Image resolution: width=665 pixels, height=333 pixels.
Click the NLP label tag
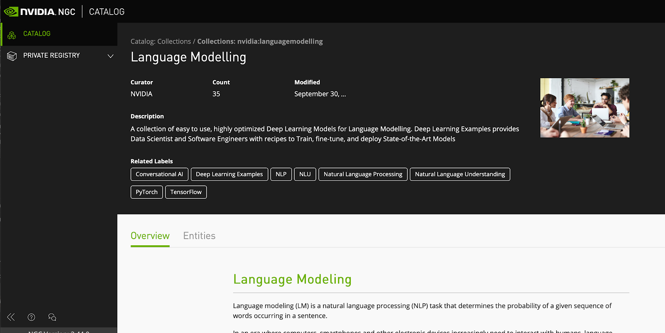coord(281,174)
